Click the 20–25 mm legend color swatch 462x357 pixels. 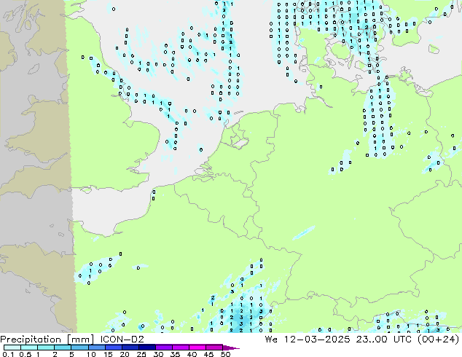click(x=130, y=348)
